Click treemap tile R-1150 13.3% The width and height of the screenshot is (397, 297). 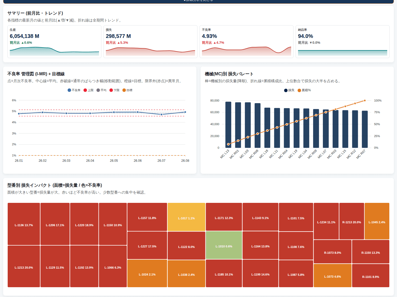pyautogui.click(x=371, y=252)
